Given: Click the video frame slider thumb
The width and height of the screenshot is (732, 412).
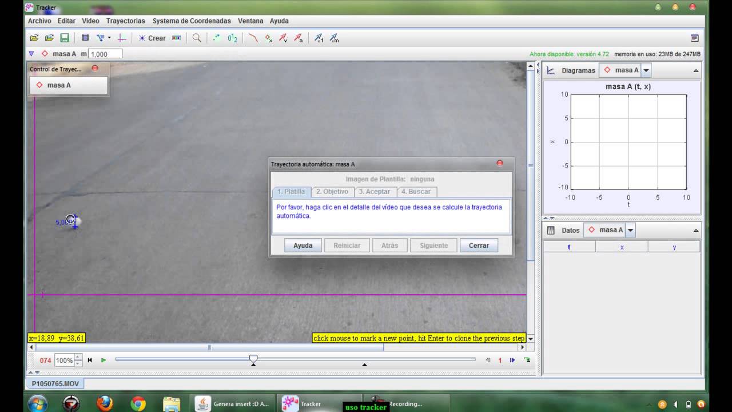Looking at the screenshot, I should 253,359.
